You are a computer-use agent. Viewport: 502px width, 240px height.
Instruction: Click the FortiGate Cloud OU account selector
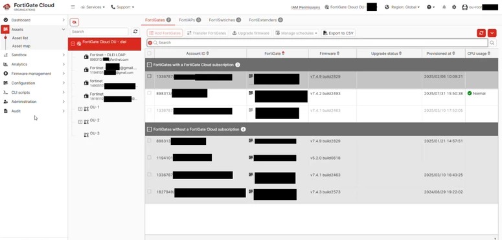click(x=350, y=7)
